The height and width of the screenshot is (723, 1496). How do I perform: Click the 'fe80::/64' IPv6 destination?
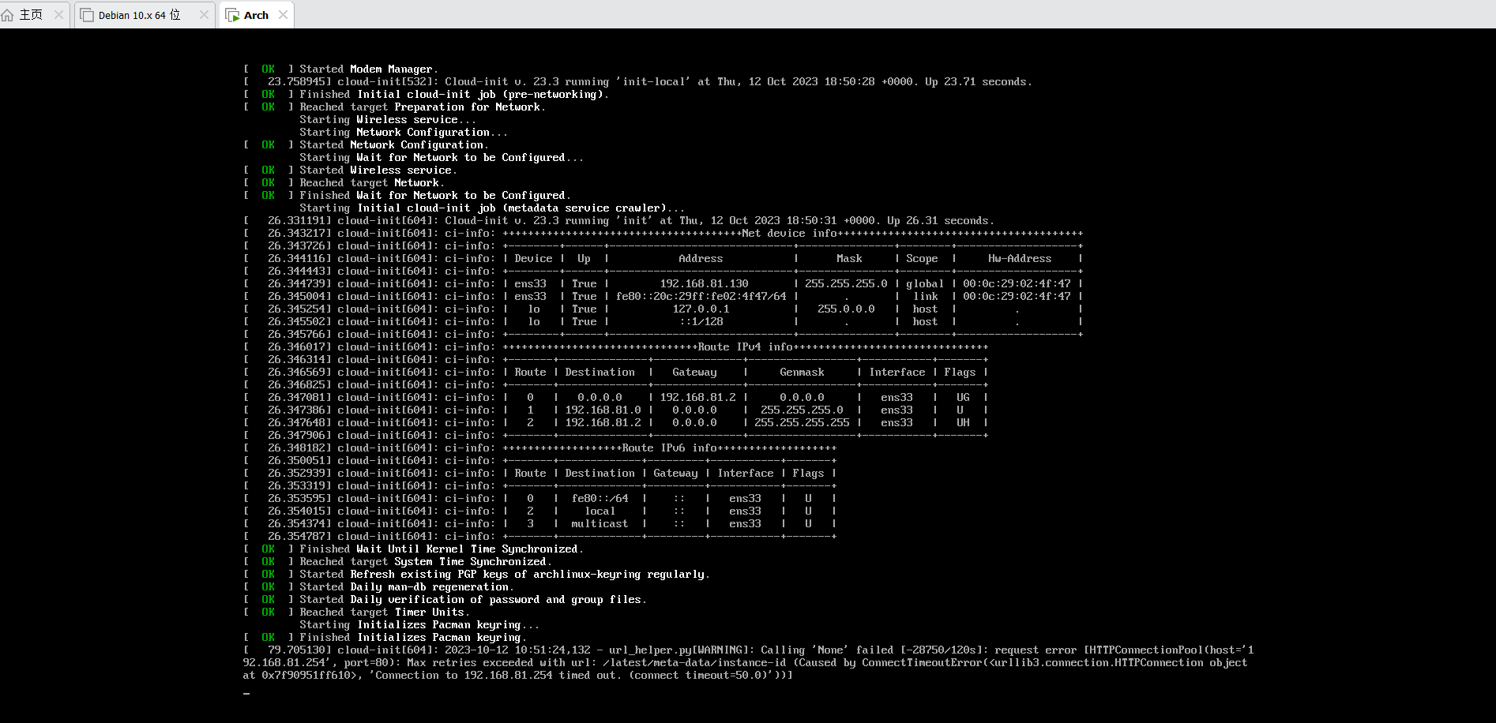point(600,499)
